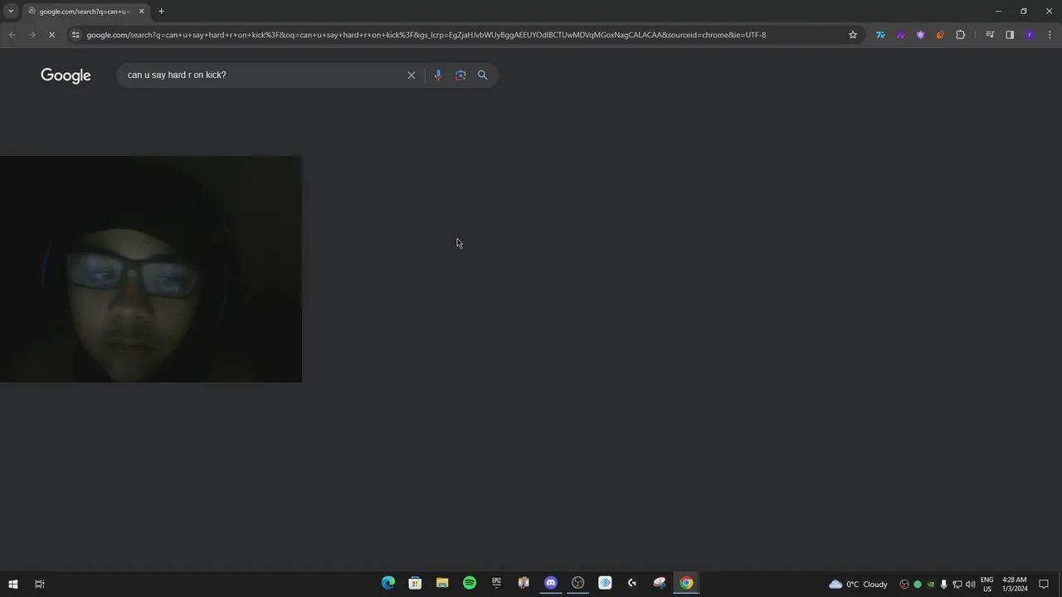Open a new tab
Screen dimensions: 1062x597
[161, 11]
